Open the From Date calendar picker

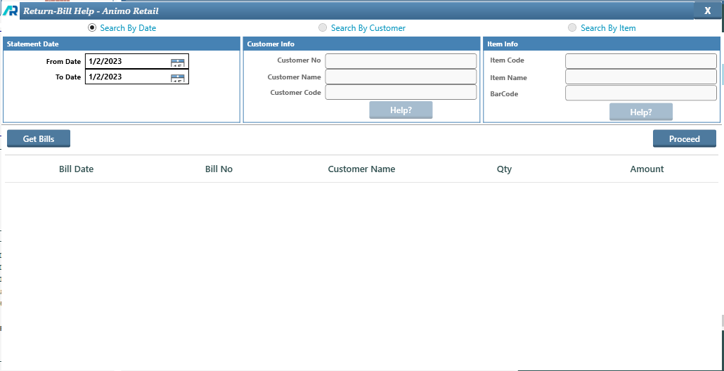click(x=178, y=63)
